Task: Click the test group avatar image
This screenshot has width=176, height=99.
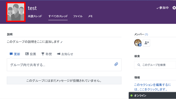Action: click(x=16, y=12)
